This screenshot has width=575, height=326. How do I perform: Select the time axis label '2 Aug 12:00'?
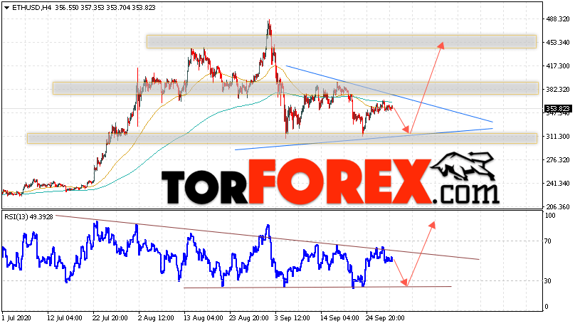[156, 317]
